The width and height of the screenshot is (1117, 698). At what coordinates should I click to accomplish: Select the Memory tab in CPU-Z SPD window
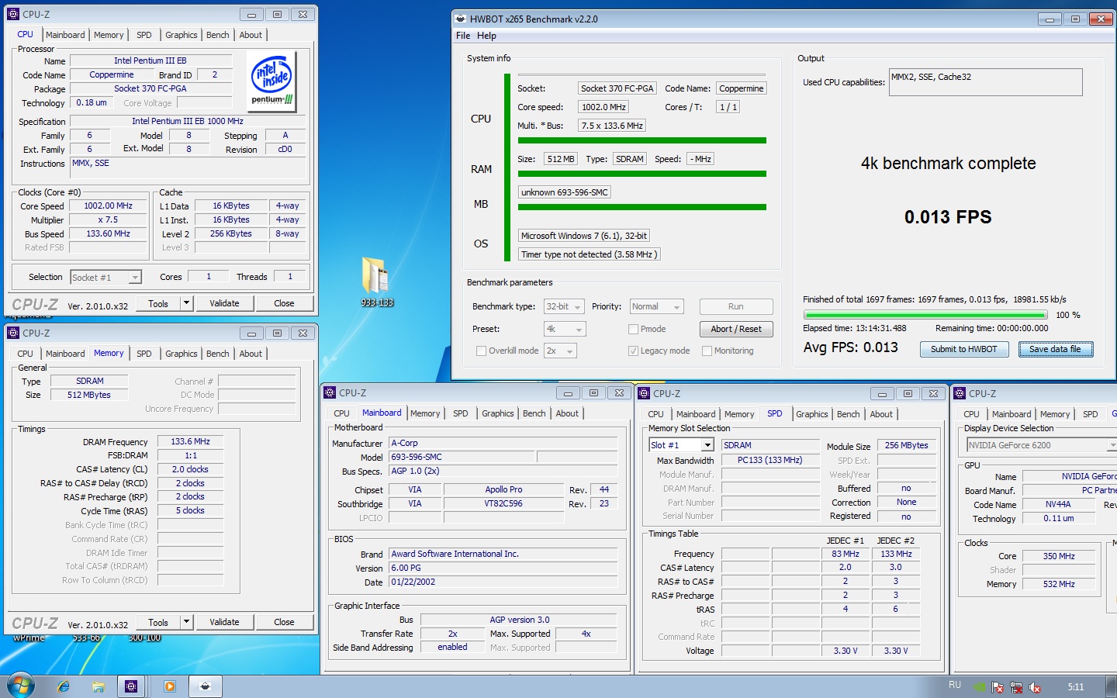(x=739, y=414)
